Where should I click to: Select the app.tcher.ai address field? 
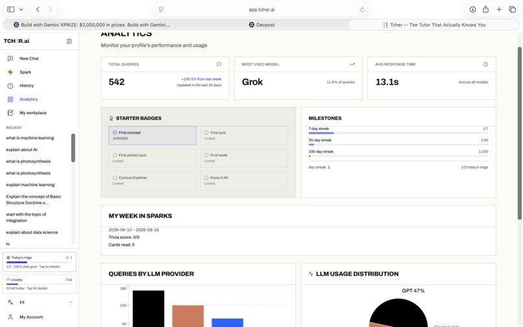click(x=262, y=10)
